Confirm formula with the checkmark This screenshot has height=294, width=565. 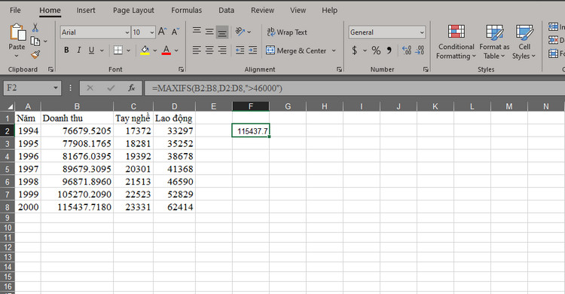click(x=111, y=87)
